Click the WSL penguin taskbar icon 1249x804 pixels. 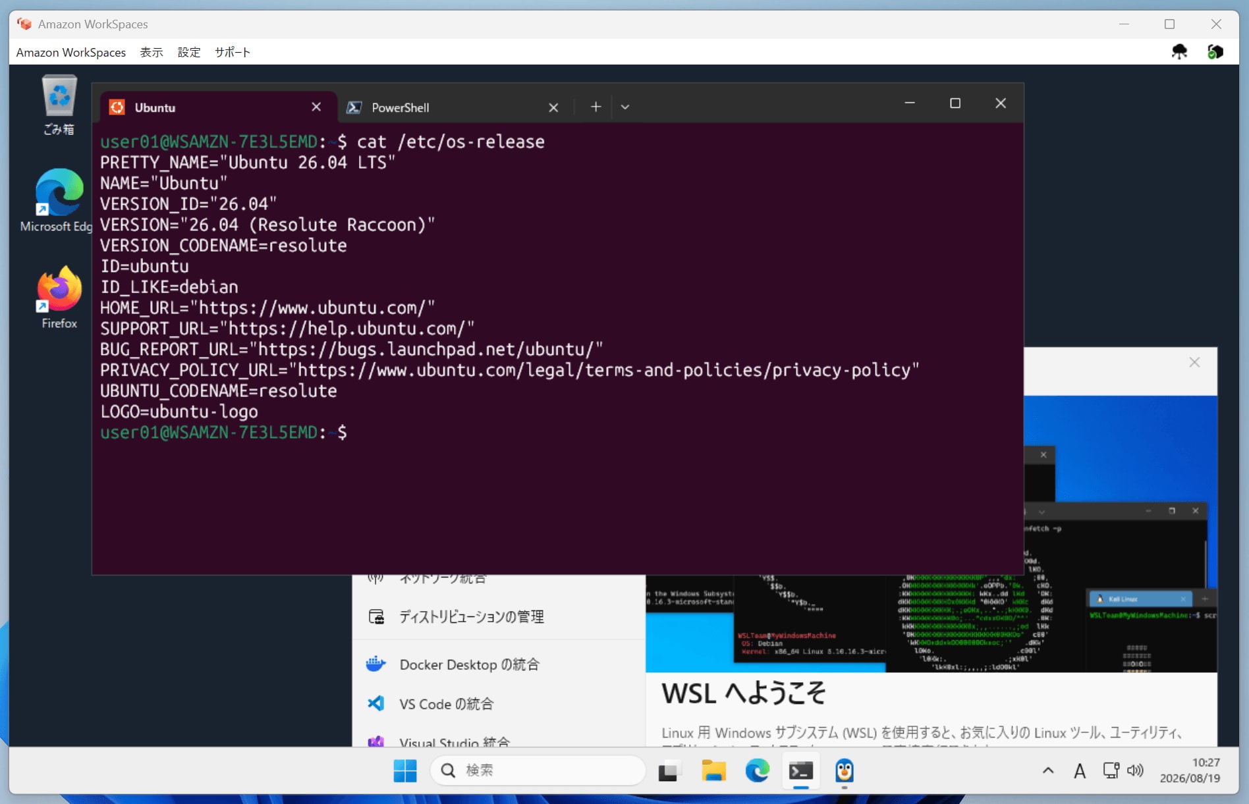click(845, 770)
